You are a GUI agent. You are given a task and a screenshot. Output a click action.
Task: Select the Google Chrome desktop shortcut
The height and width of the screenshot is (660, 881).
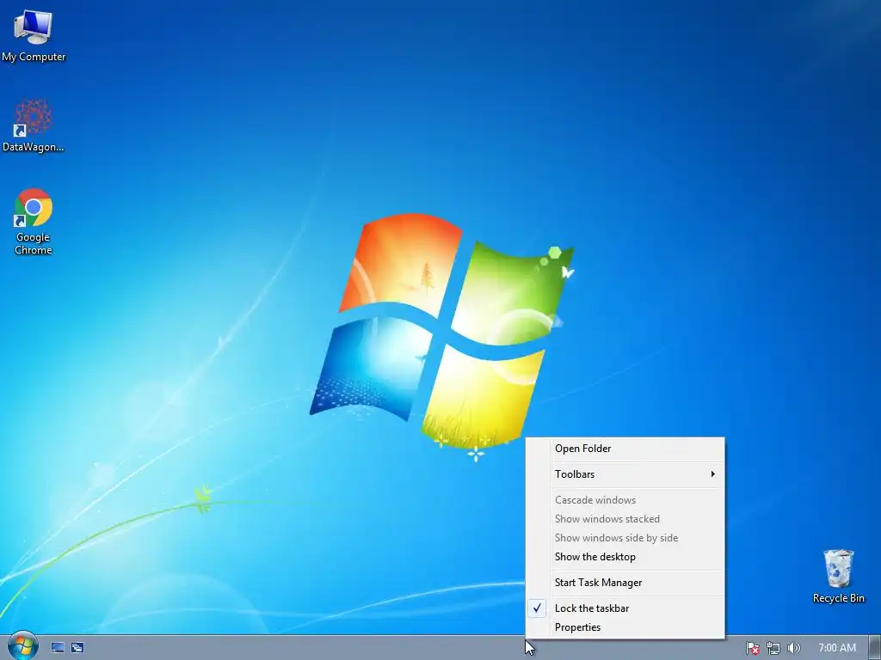pos(34,222)
